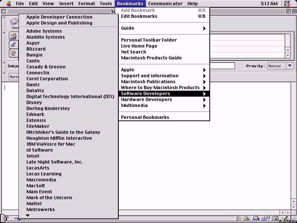
Task: Show more entries with the menu's down arrow
Action: [27, 216]
